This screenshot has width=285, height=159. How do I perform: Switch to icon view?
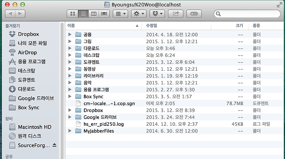tap(72, 14)
